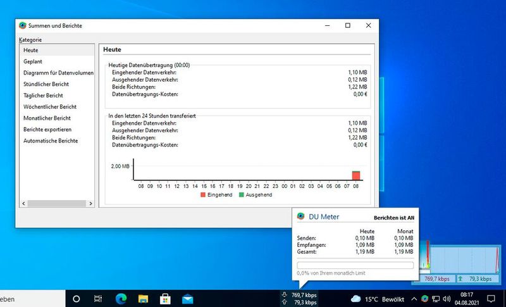Expand hidden system tray icons
The width and height of the screenshot is (506, 307).
pyautogui.click(x=414, y=298)
